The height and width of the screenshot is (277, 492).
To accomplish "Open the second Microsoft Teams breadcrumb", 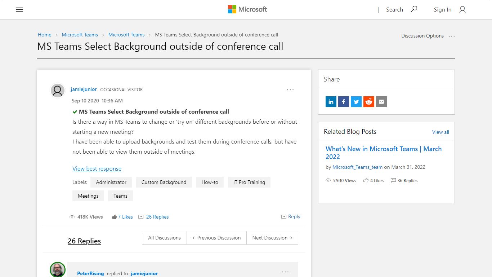I will click(x=126, y=35).
